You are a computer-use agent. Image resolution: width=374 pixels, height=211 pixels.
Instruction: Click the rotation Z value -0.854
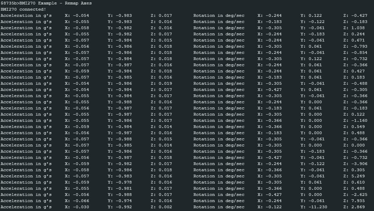coord(359,52)
